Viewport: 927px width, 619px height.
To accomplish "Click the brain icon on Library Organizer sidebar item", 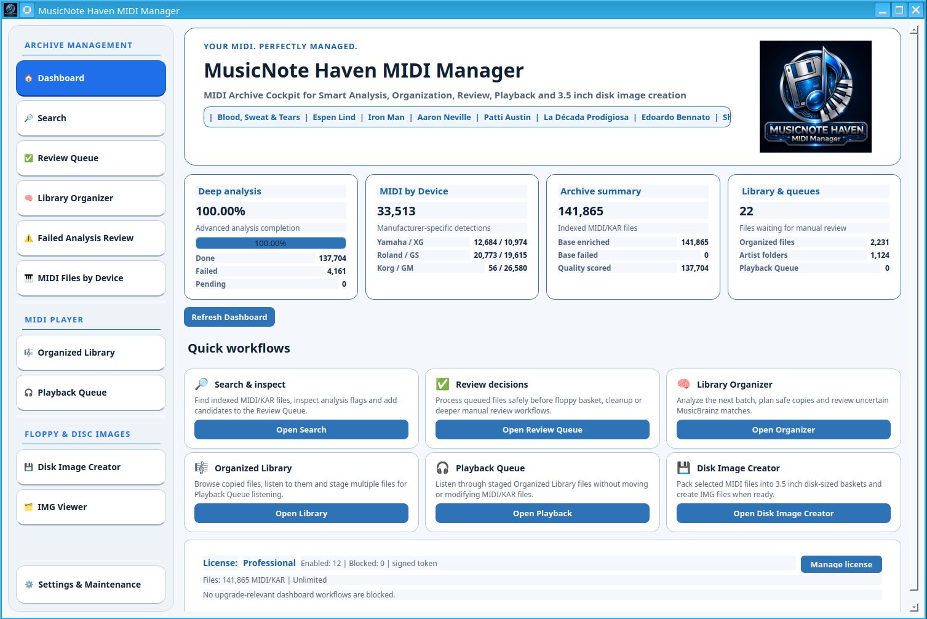I will point(28,198).
